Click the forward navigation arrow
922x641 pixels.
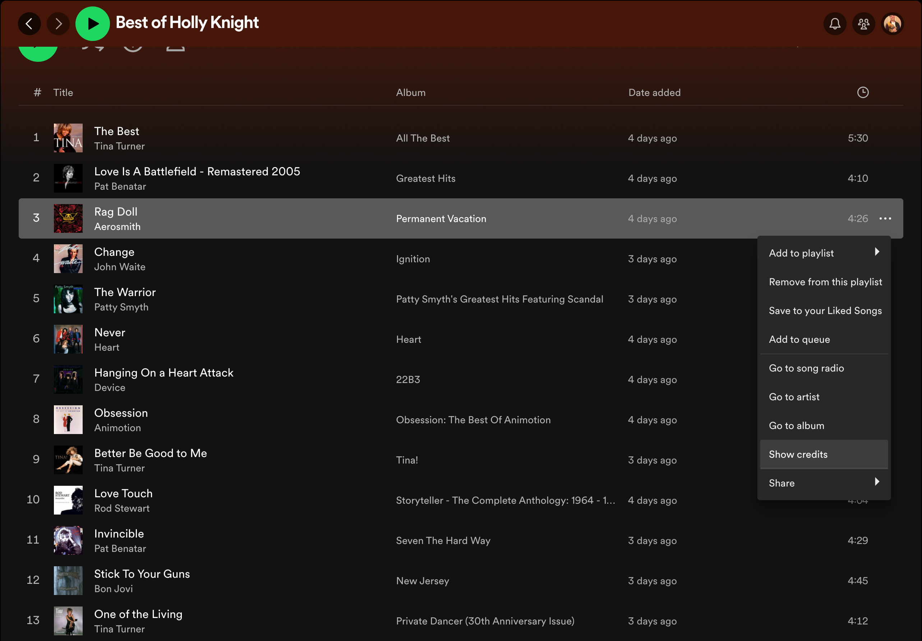(x=58, y=24)
